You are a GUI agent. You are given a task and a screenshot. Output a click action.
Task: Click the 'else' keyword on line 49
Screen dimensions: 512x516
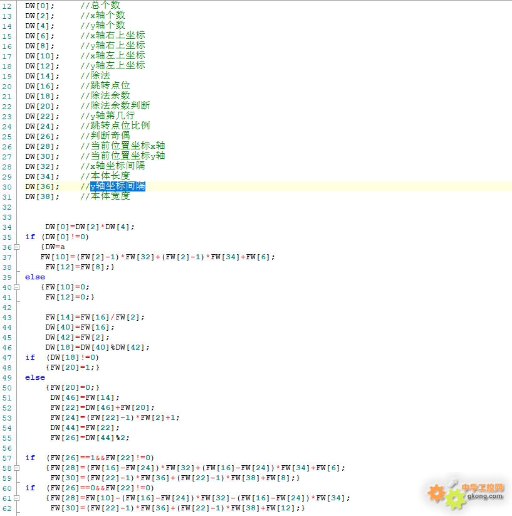tap(35, 377)
